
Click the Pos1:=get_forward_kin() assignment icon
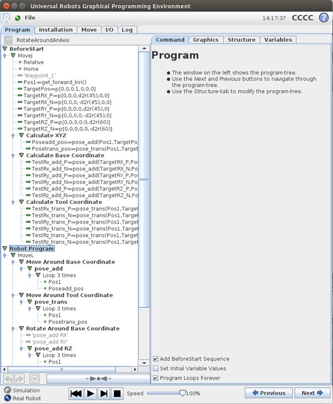(20, 82)
